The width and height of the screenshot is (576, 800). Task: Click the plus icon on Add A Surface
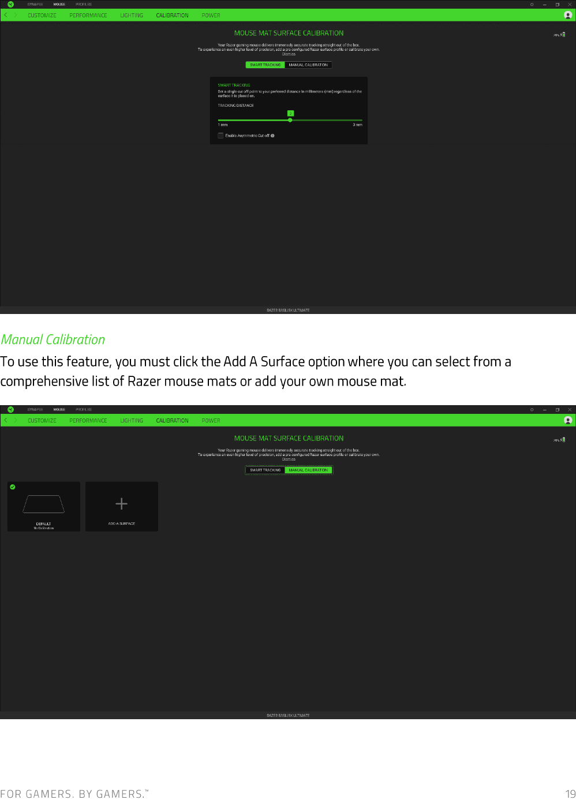pyautogui.click(x=121, y=504)
